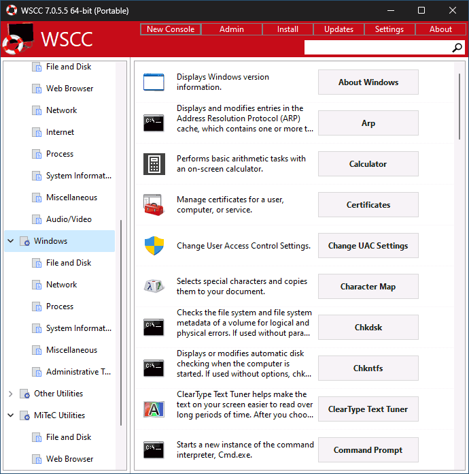Click the Calculator icon
469x474 pixels.
tap(154, 164)
